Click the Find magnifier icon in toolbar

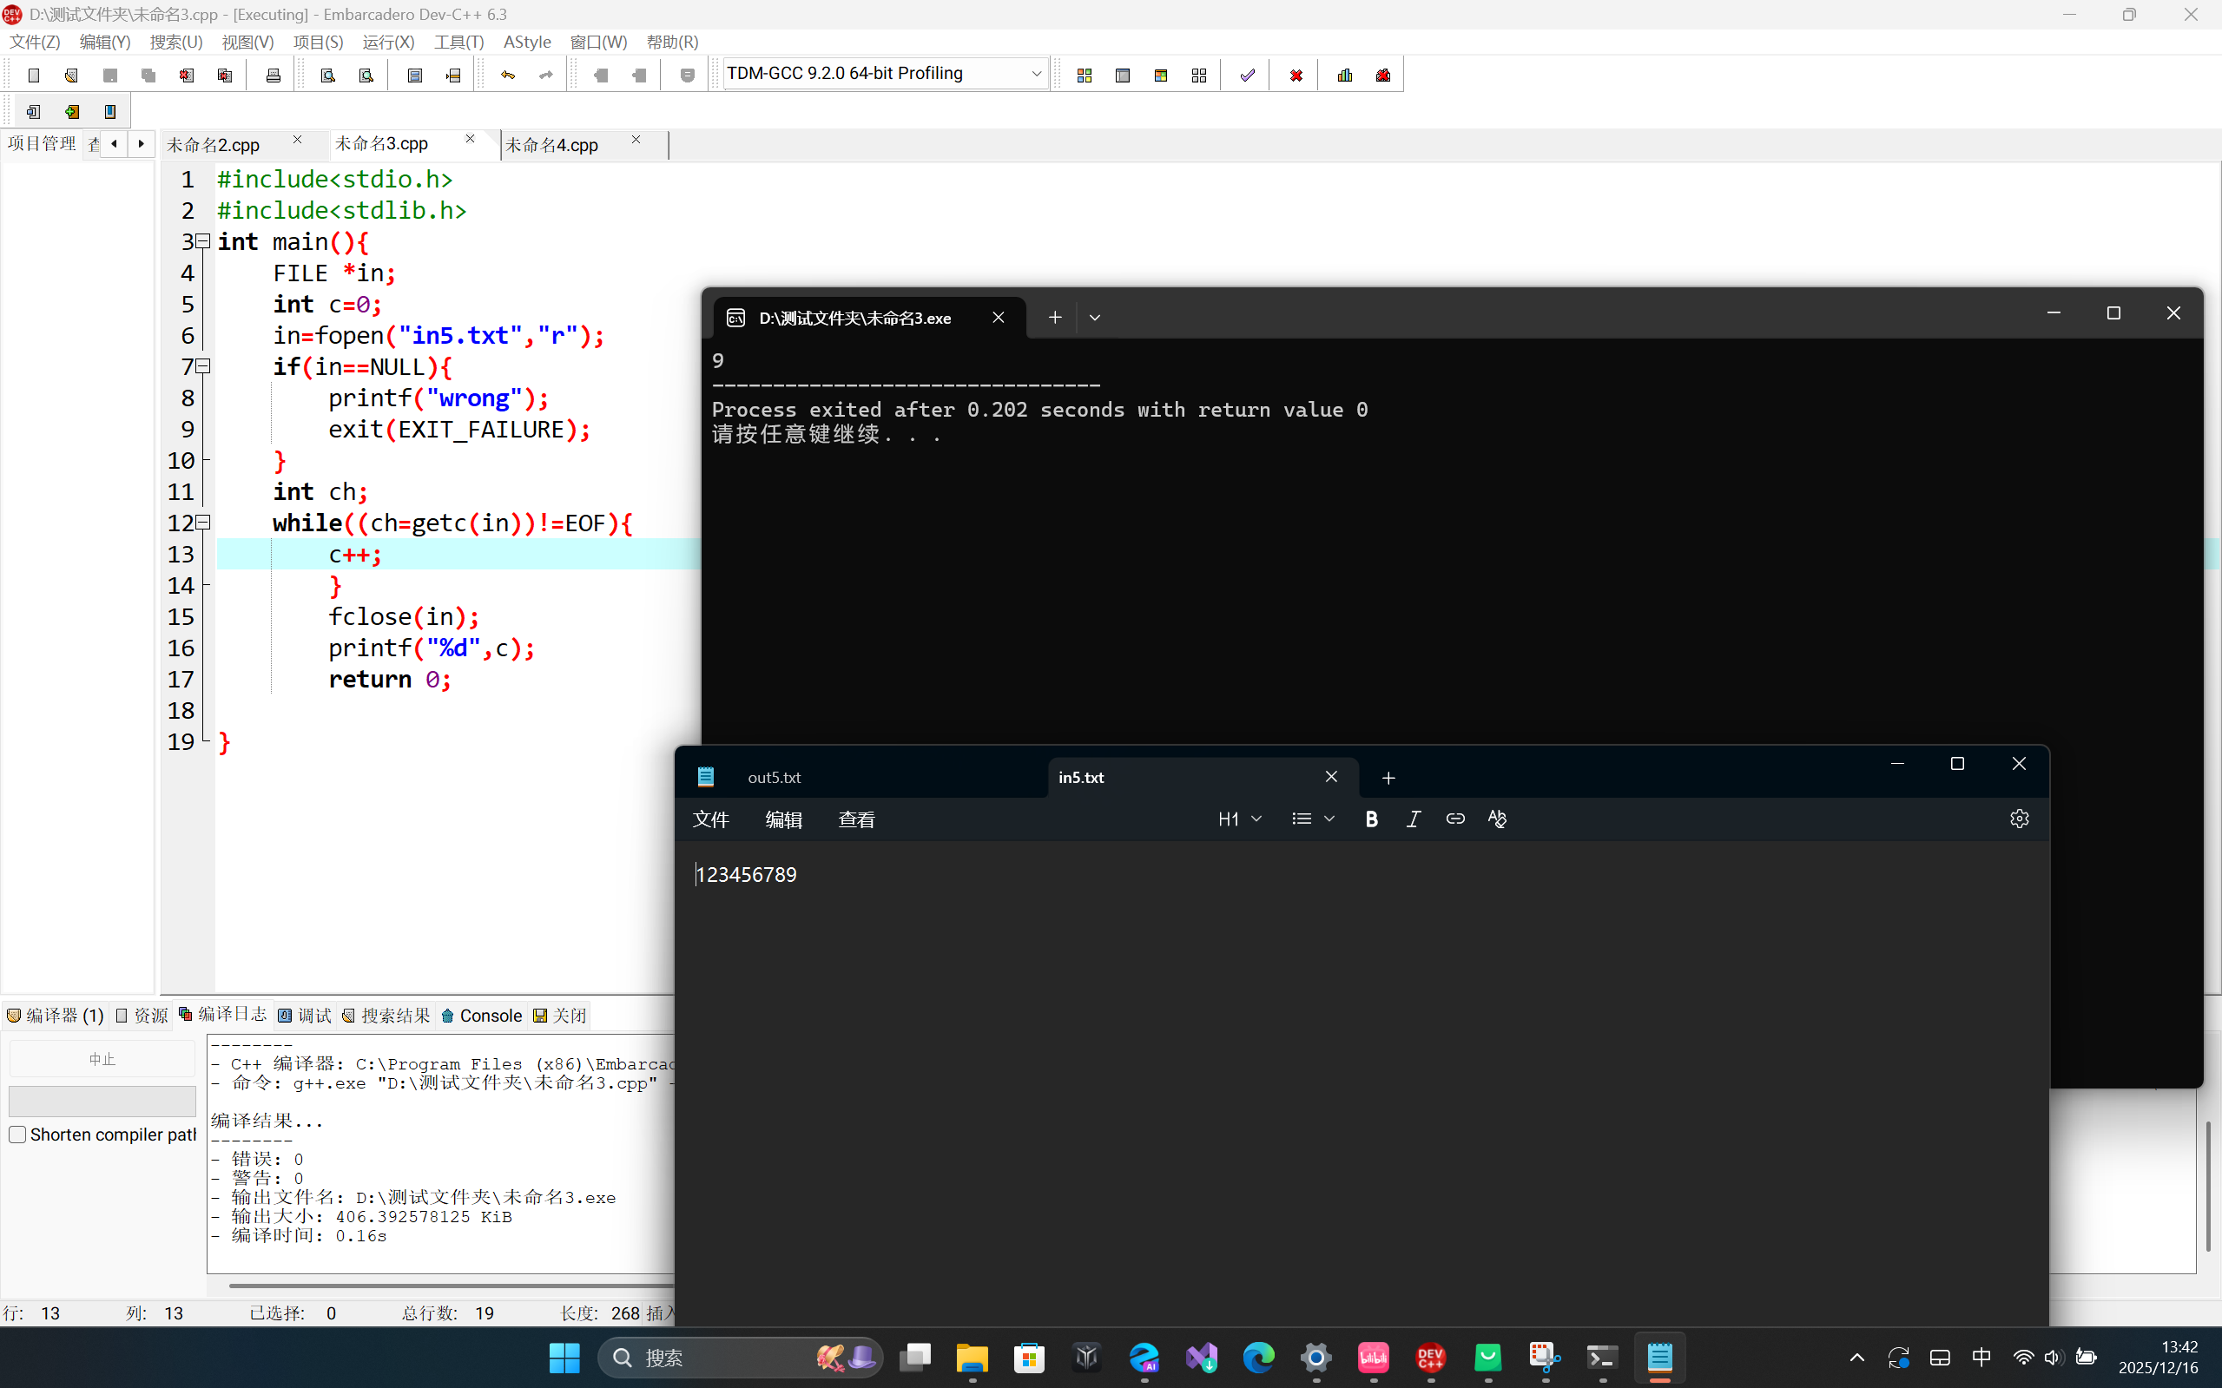tap(328, 76)
